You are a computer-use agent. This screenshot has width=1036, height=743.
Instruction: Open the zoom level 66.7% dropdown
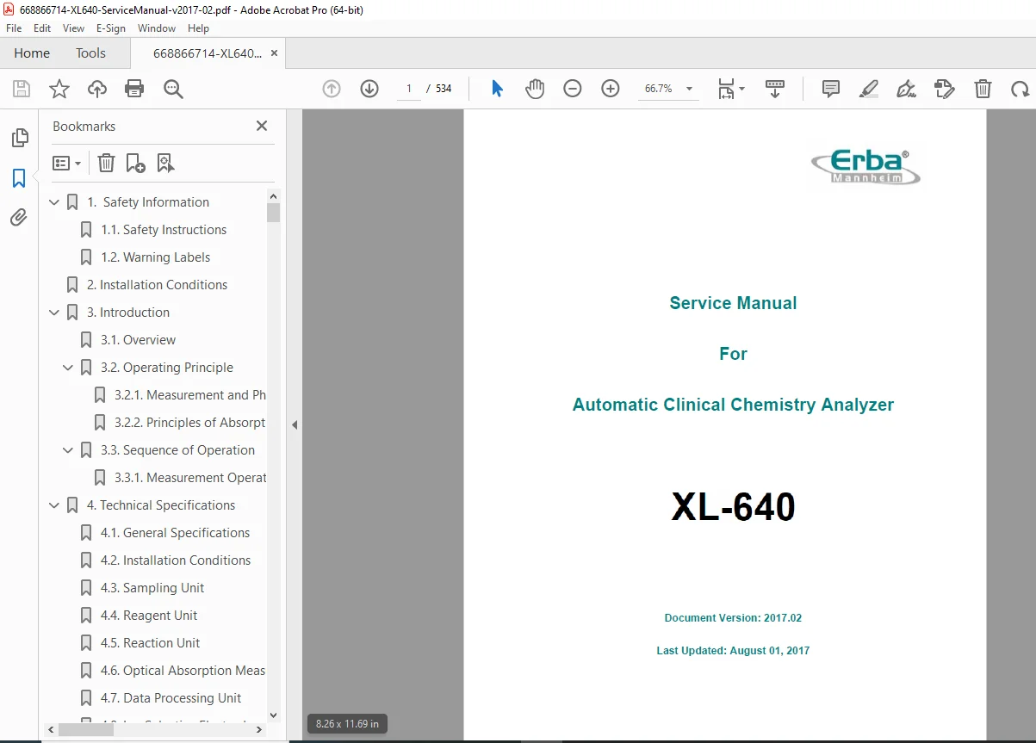pos(689,89)
